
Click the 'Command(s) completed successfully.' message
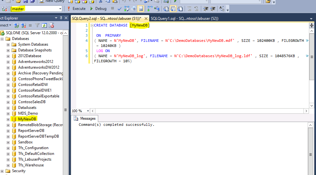tap(116, 125)
